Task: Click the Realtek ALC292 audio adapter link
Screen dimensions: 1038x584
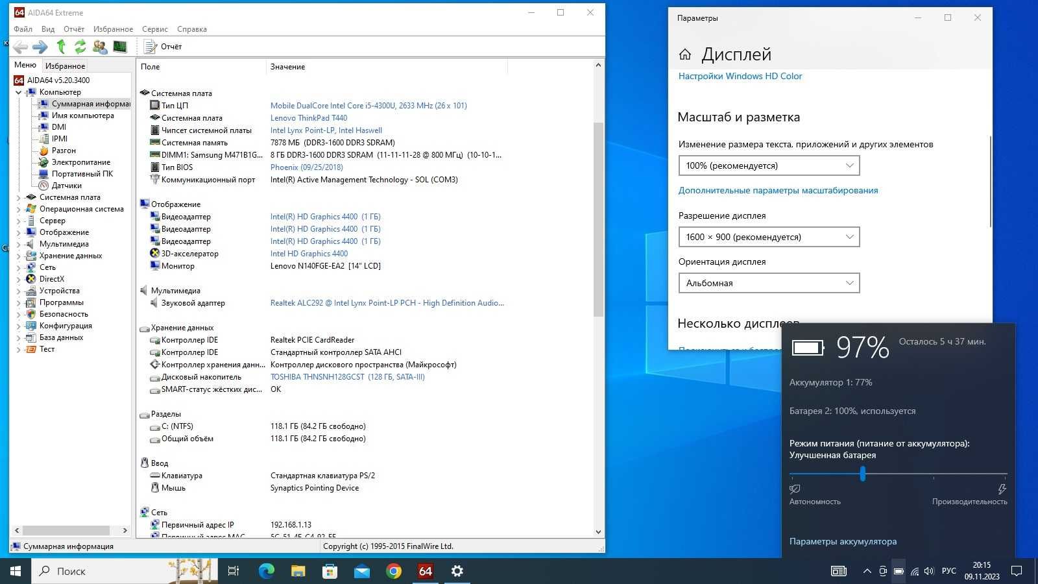Action: [387, 303]
